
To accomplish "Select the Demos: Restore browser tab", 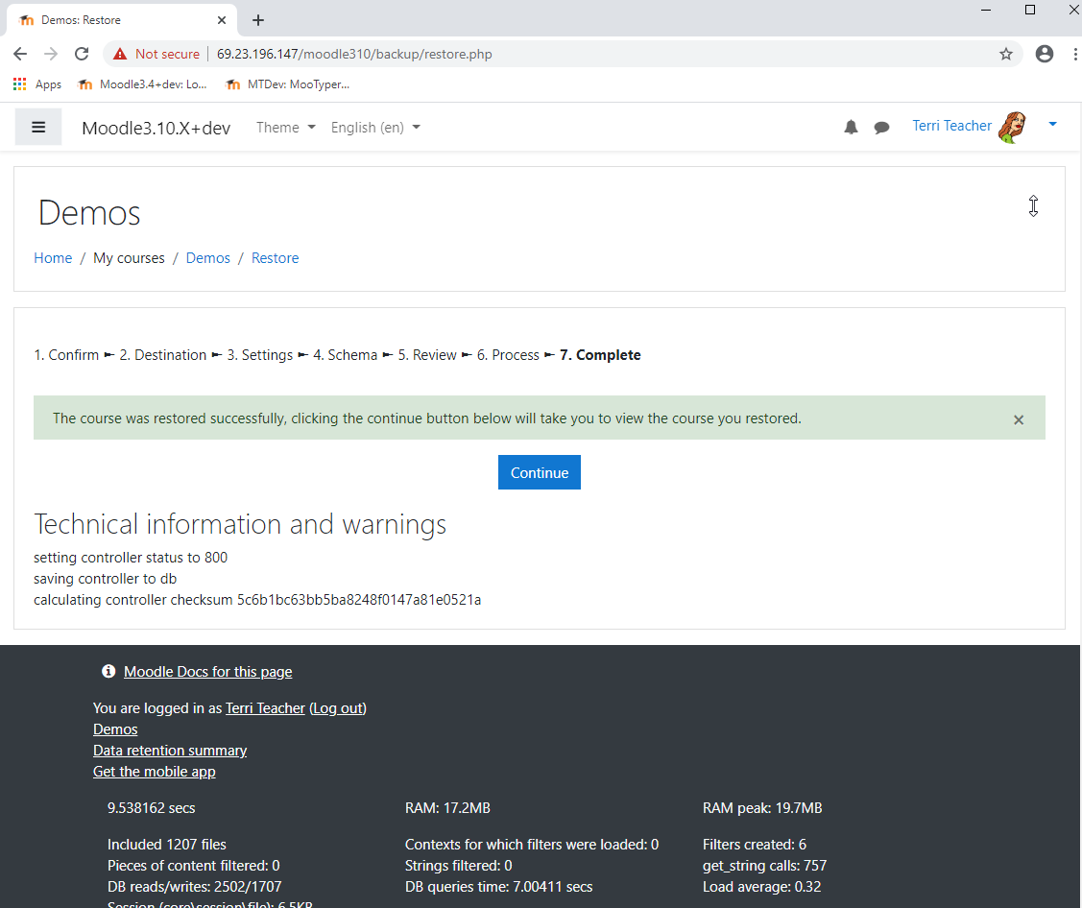I will 121,20.
